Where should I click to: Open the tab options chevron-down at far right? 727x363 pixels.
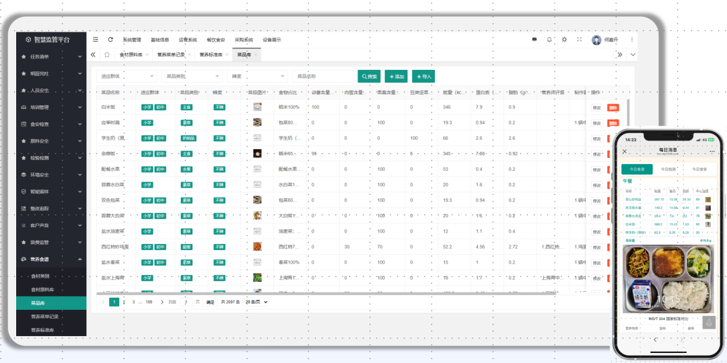[x=633, y=54]
